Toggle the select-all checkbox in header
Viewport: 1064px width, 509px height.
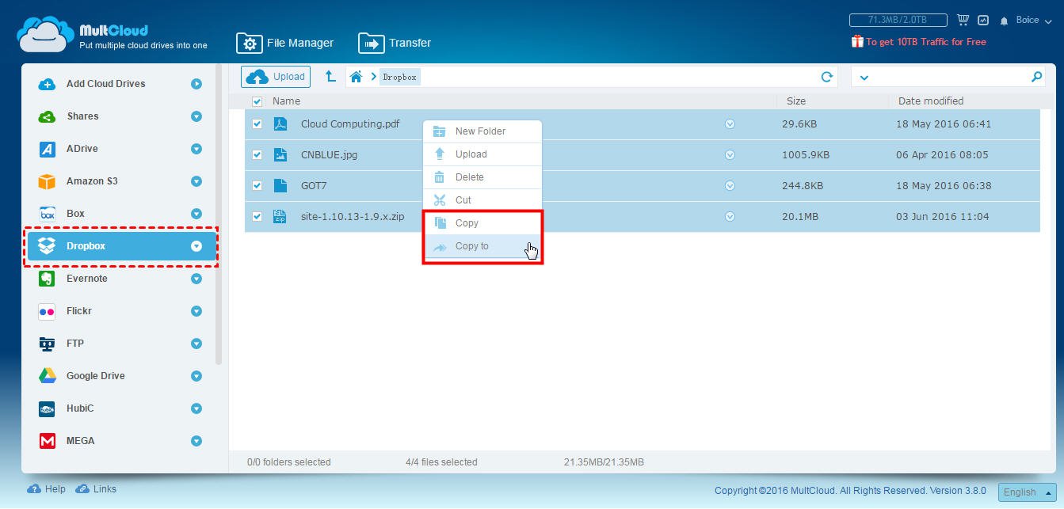[x=257, y=101]
